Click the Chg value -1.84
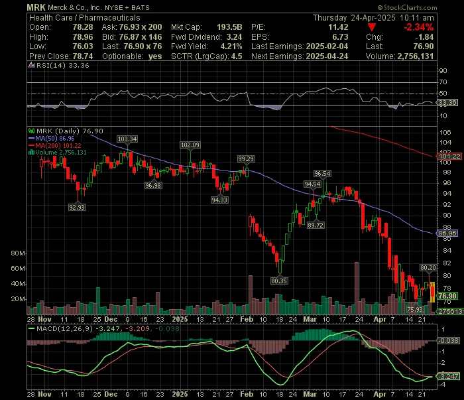This screenshot has width=464, height=400. (x=424, y=37)
